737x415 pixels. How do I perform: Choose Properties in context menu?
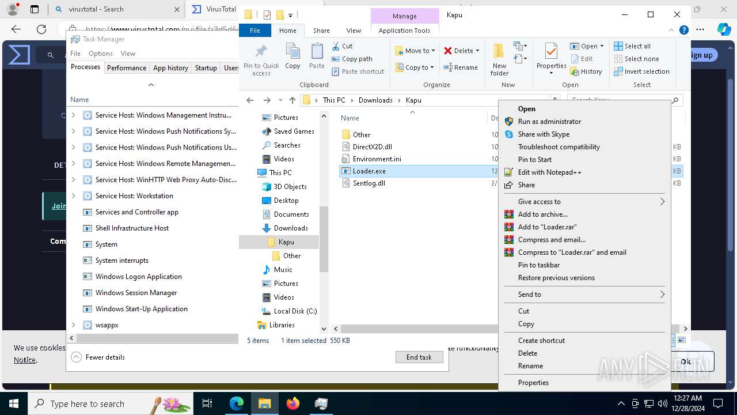click(584, 383)
